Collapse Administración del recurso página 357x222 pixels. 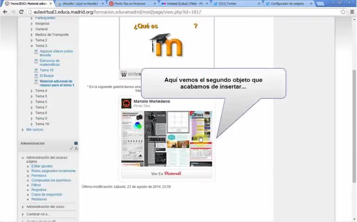click(23, 158)
